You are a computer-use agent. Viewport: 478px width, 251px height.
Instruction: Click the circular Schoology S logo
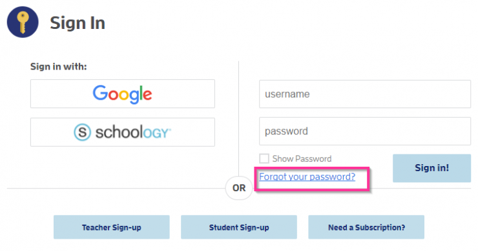coord(82,132)
